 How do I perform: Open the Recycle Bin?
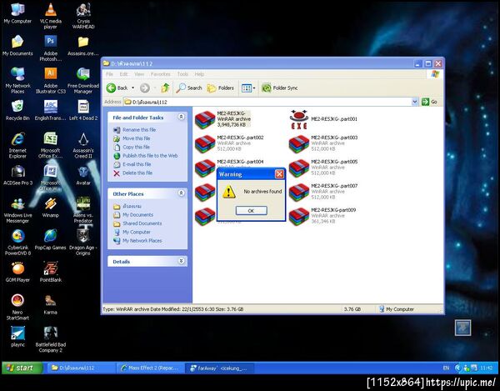click(x=17, y=110)
